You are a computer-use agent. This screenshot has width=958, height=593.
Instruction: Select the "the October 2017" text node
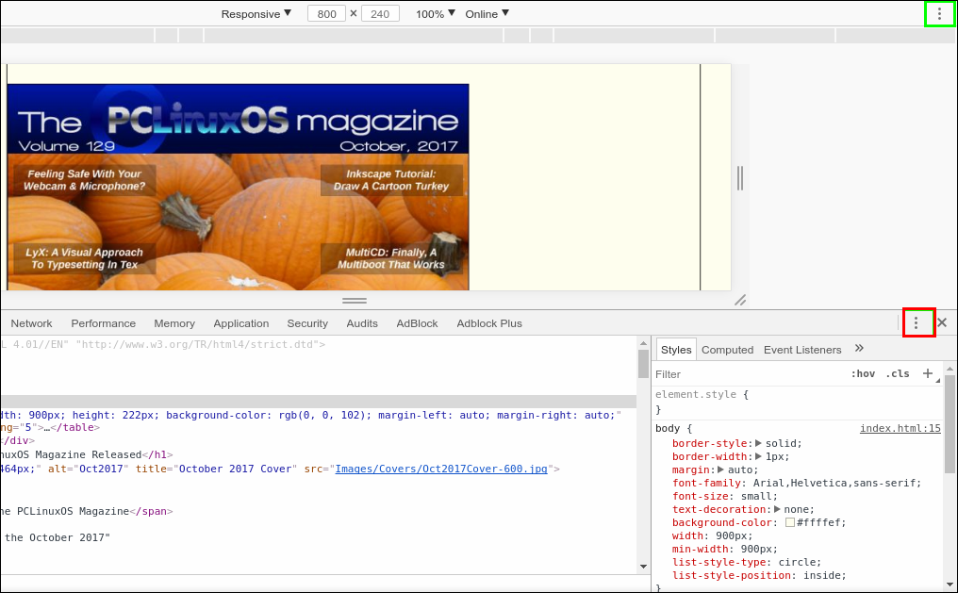click(58, 537)
